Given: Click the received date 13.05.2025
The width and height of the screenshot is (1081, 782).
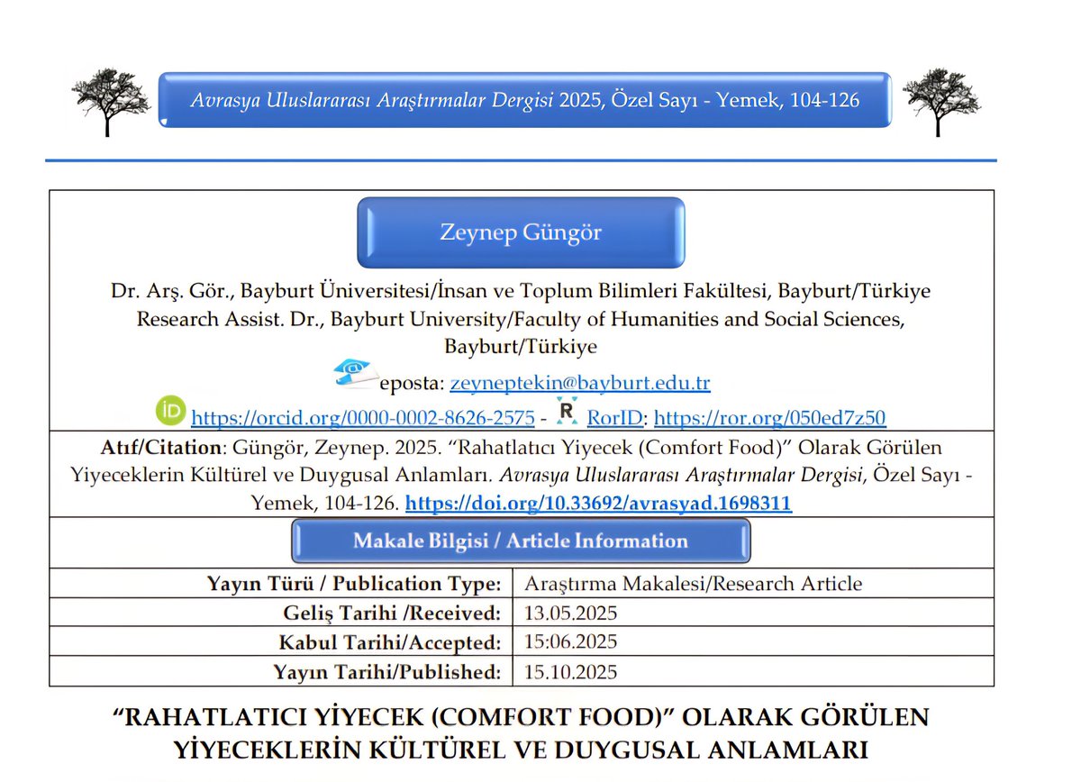Looking at the screenshot, I should (x=570, y=613).
